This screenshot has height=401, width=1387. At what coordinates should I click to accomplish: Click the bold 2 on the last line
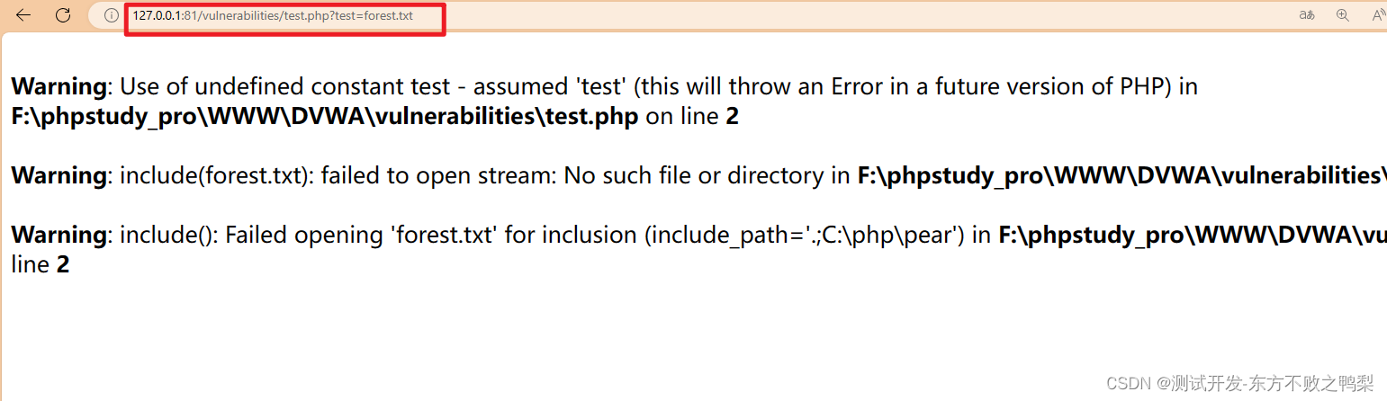click(x=63, y=265)
